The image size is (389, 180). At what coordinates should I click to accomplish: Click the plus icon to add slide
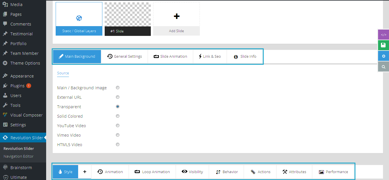point(176,16)
